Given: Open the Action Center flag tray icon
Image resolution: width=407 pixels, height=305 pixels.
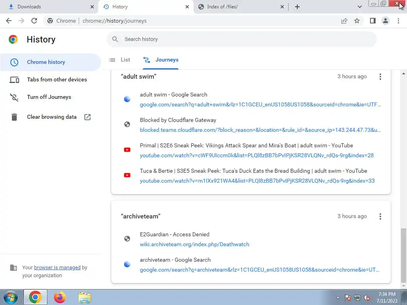Looking at the screenshot, I should coord(348,298).
